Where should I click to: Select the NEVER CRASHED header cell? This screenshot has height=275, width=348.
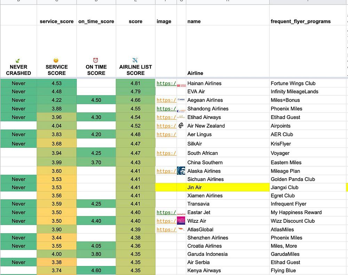pyautogui.click(x=18, y=51)
